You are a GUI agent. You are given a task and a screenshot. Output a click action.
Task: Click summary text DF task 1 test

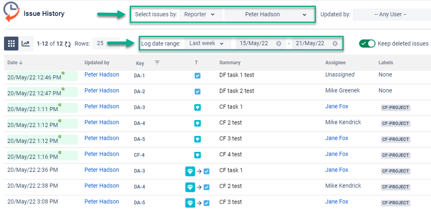[x=237, y=74]
